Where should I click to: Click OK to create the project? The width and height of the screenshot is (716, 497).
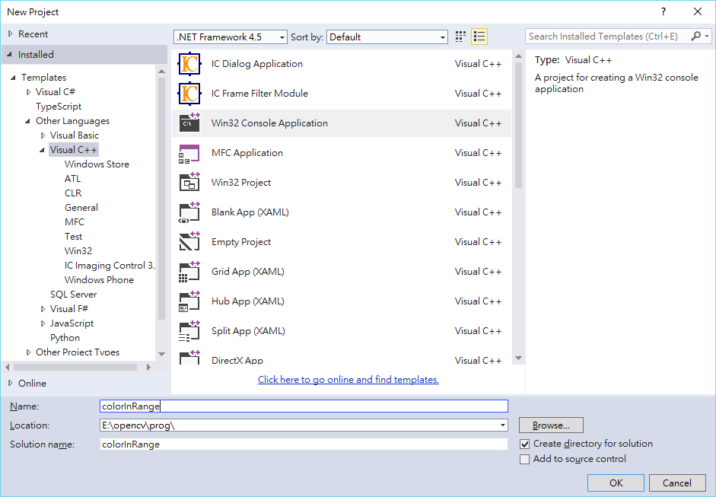coord(616,483)
